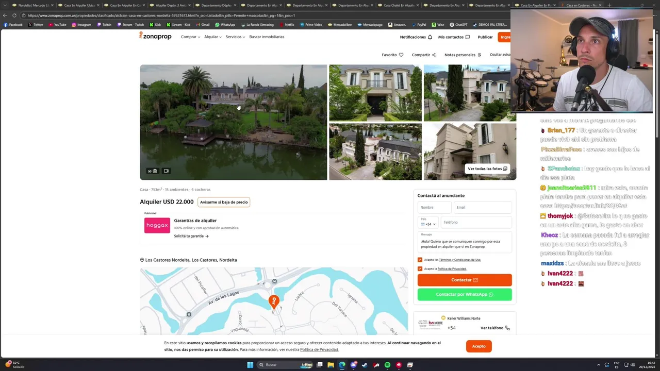660x371 pixels.
Task: Open the PayPal bookmark
Action: tap(418, 25)
